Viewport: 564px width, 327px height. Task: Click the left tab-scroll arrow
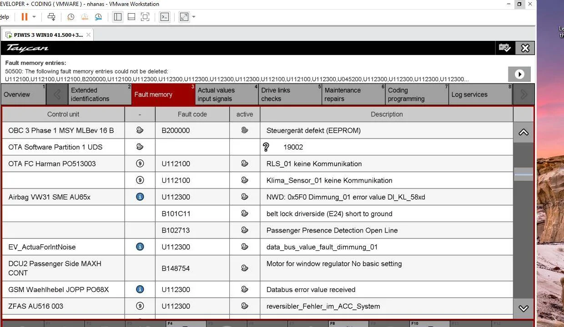pyautogui.click(x=57, y=94)
